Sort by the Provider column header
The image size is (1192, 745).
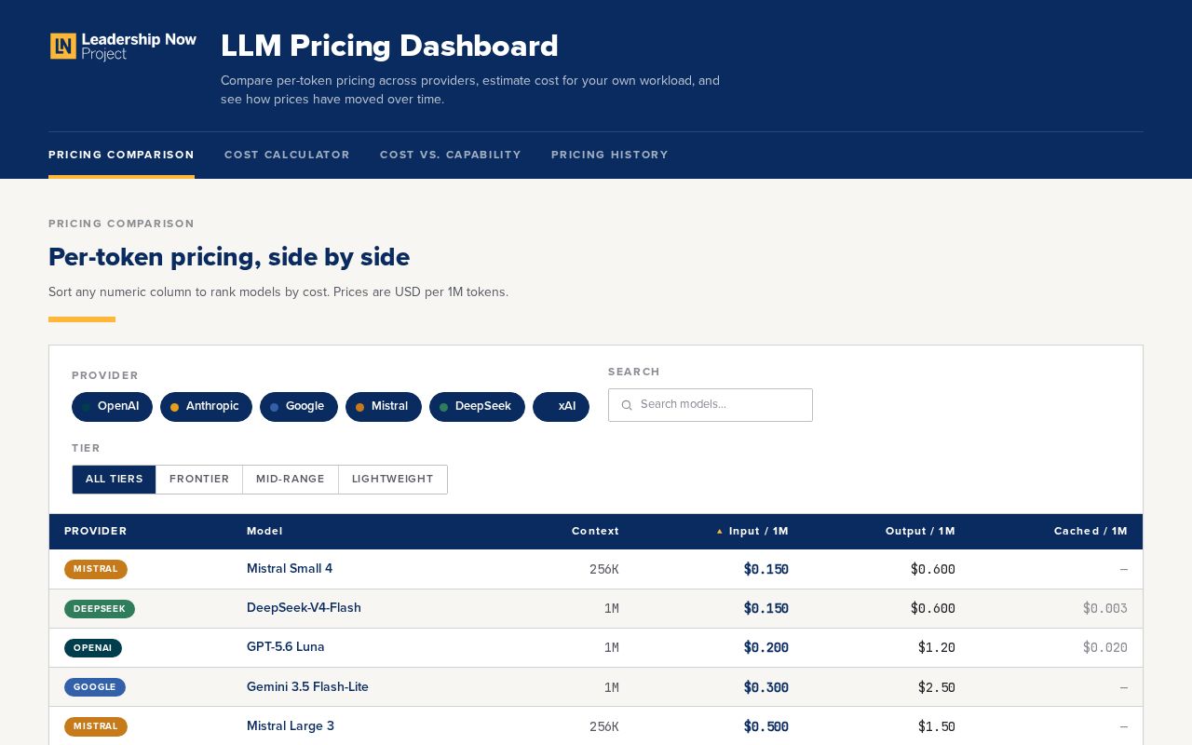tap(96, 532)
